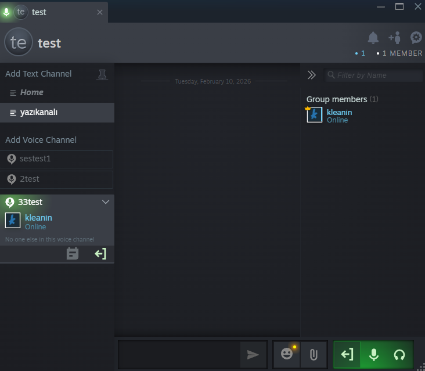Click the tab microphone indicator icon
Viewport: 425px width, 371px height.
(x=6, y=12)
